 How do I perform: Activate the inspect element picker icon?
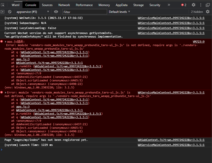(3, 5)
